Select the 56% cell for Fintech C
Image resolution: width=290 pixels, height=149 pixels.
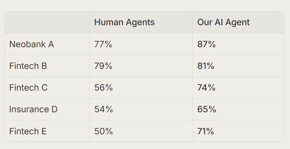141,87
